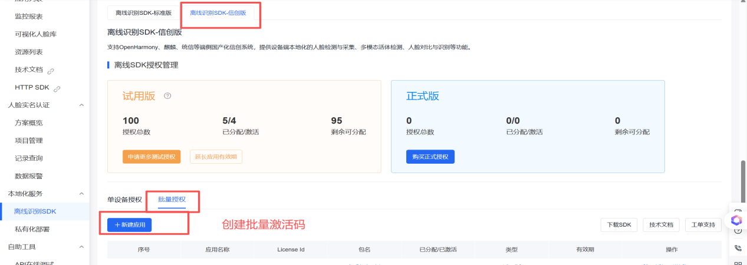Click the License Id column header

[291, 250]
